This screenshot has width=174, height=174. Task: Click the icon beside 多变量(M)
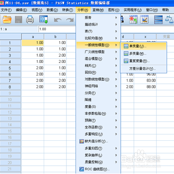126,53
